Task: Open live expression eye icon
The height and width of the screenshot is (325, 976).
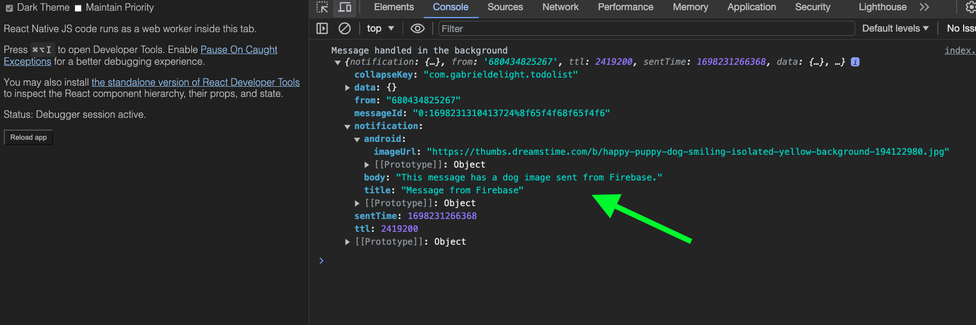Action: [418, 28]
